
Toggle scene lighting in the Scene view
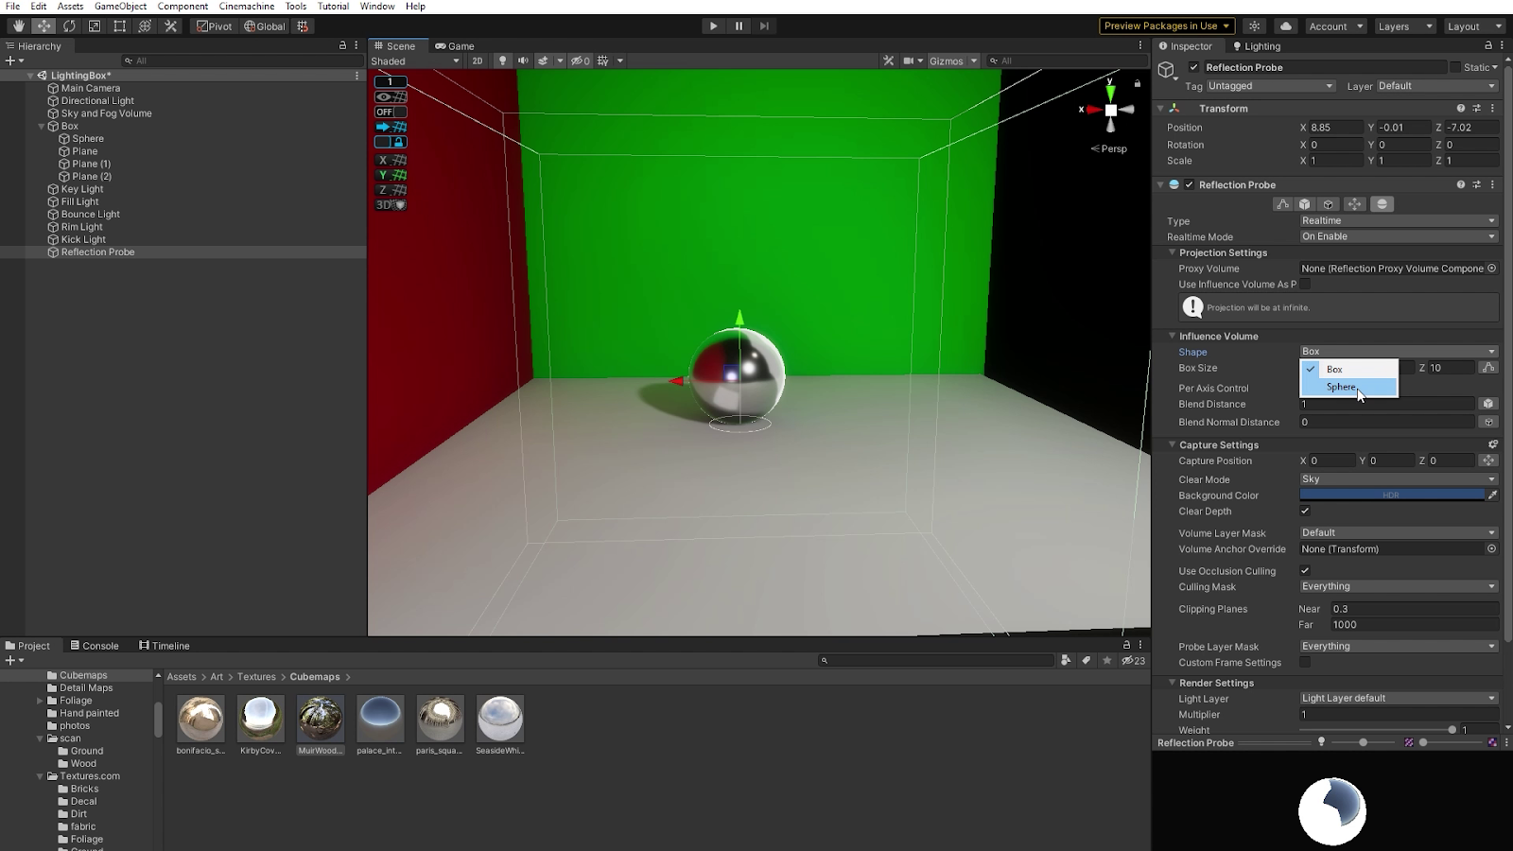point(502,61)
